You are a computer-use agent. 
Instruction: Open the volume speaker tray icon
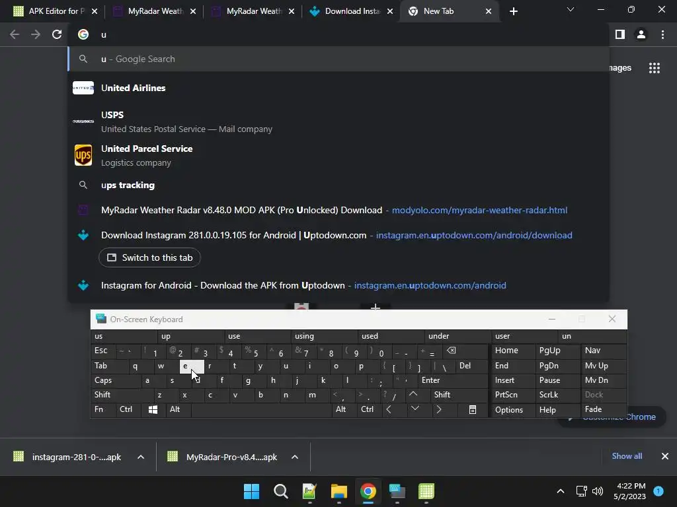pos(598,491)
